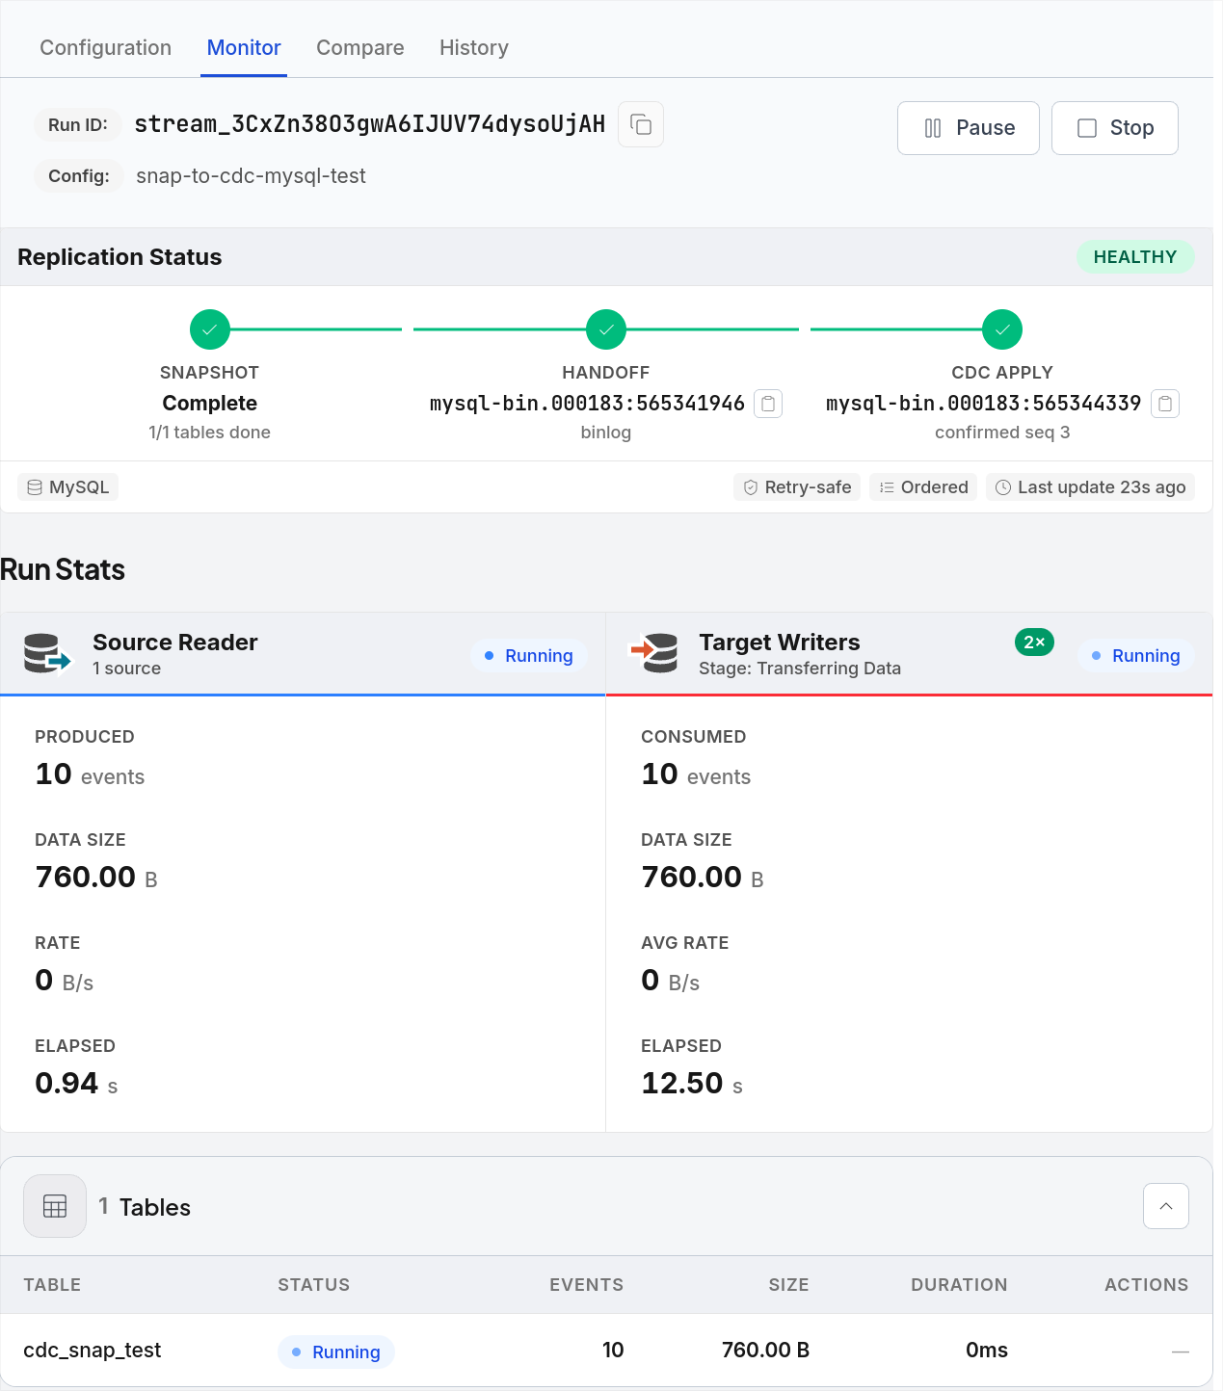Click the Retry-safe badge
1223x1391 pixels.
click(x=797, y=487)
